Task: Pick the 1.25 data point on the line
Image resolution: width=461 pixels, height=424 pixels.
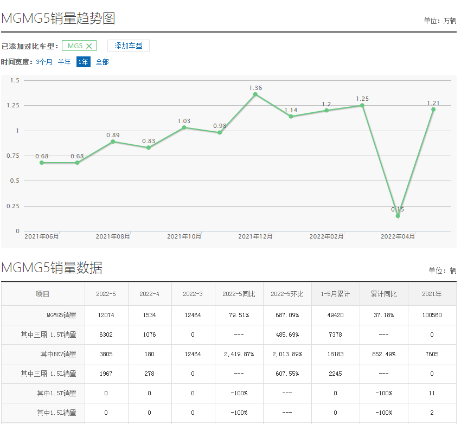Action: [362, 106]
